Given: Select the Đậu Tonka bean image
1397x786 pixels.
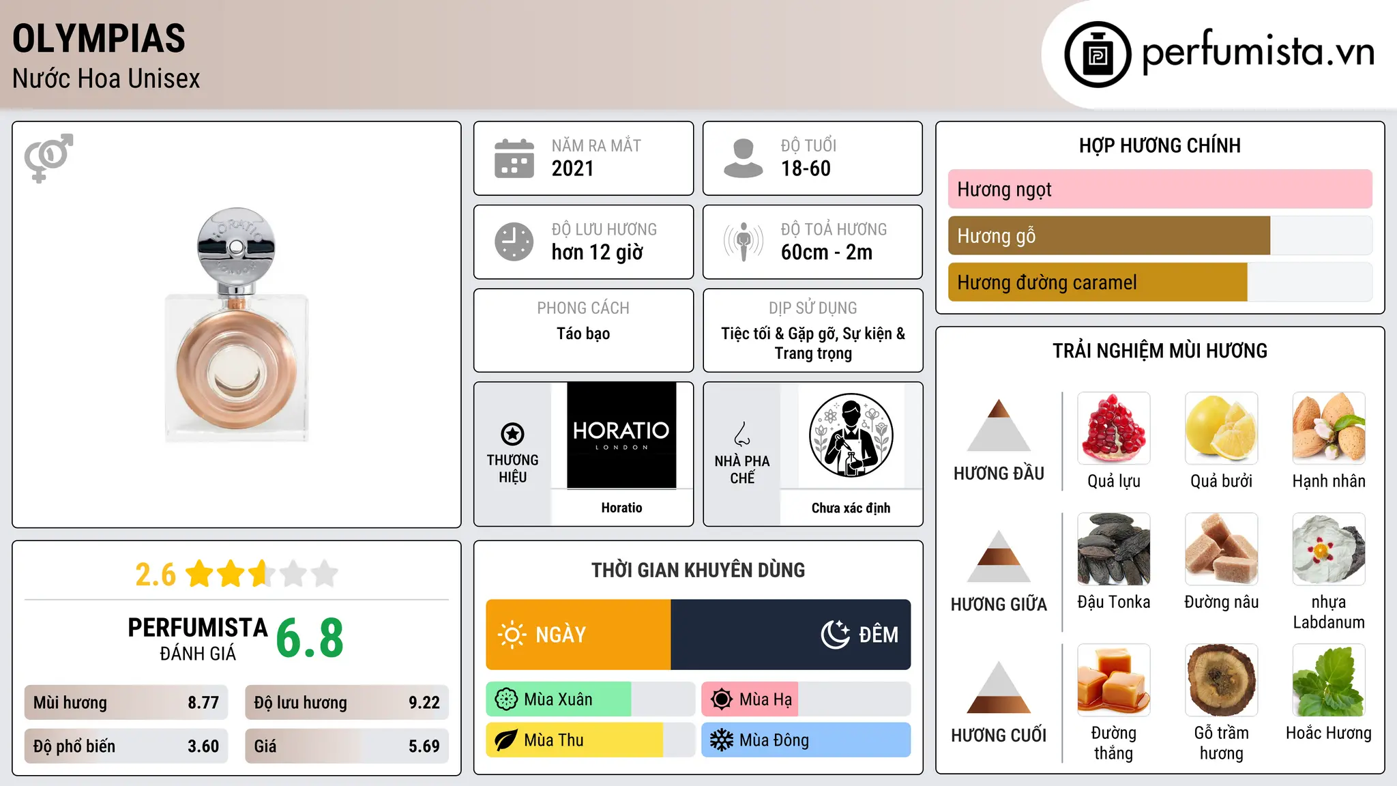Looking at the screenshot, I should pos(1114,549).
